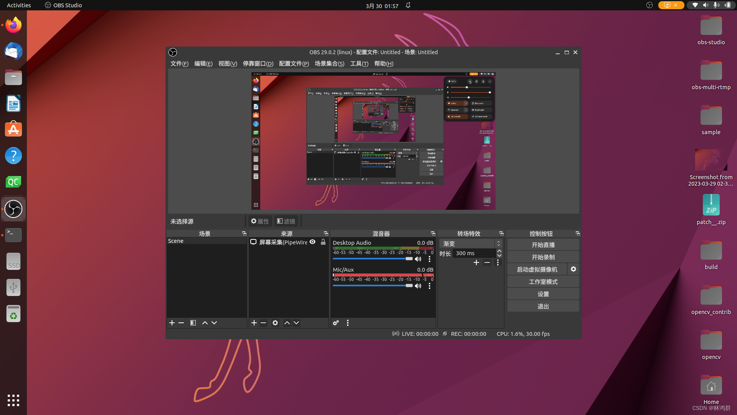
Task: Add a new source with plus icon
Action: [254, 323]
